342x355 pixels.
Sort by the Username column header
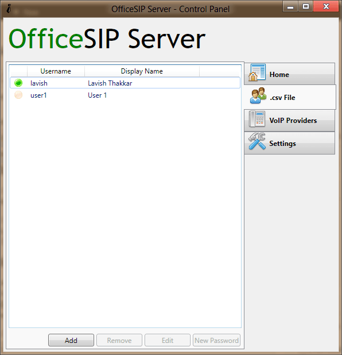[56, 71]
